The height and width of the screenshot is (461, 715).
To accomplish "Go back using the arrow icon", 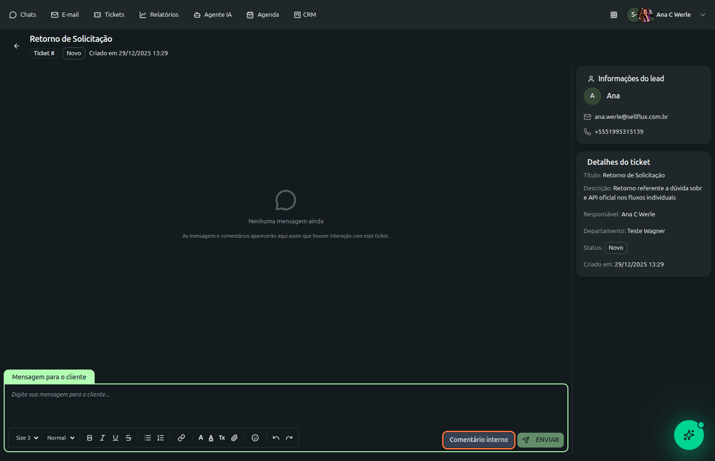I will pyautogui.click(x=17, y=46).
